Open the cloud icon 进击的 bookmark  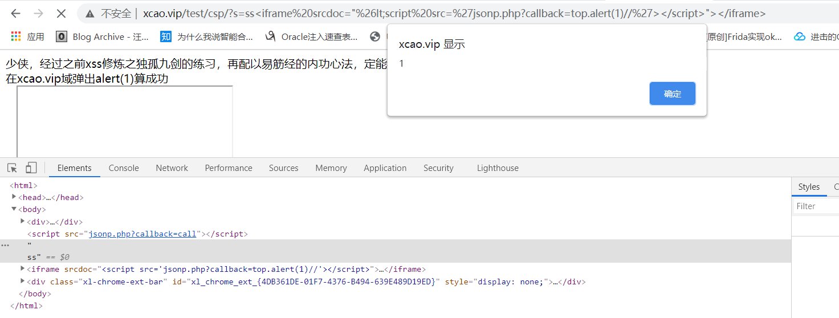click(x=816, y=36)
